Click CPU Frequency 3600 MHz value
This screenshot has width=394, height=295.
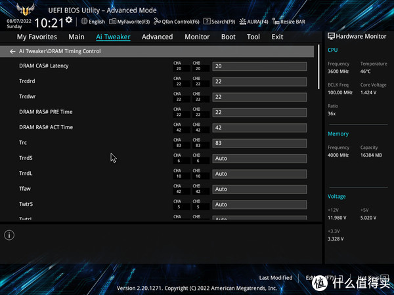pos(338,71)
